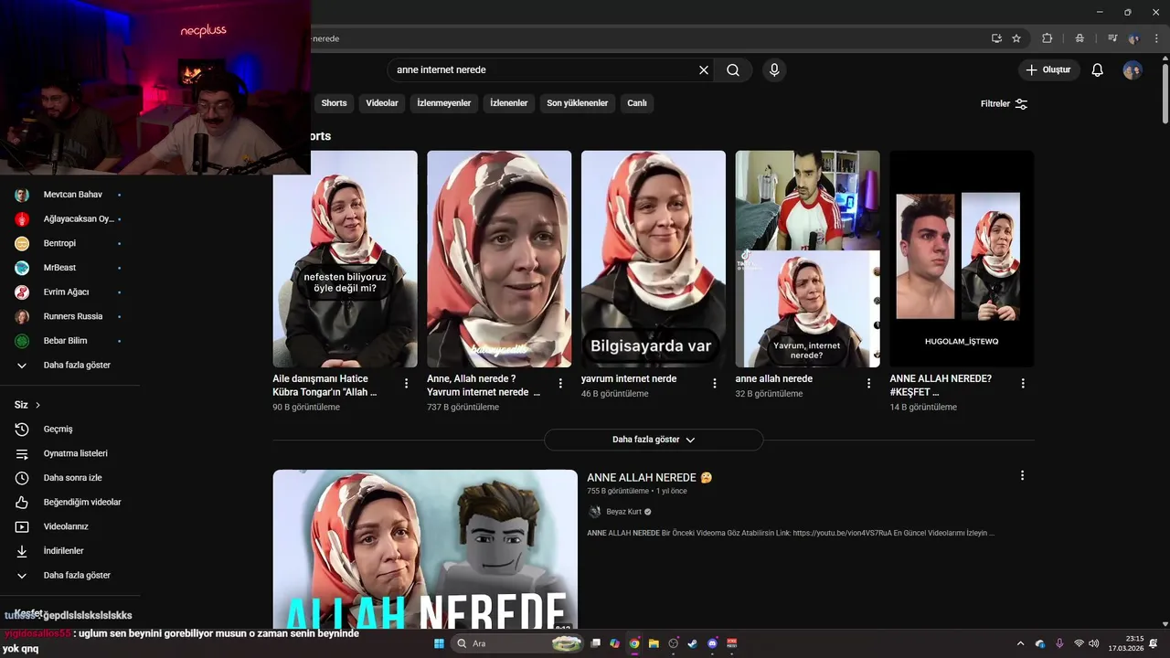The height and width of the screenshot is (658, 1170).
Task: Open the Chrome profile avatar
Action: [x=1134, y=38]
